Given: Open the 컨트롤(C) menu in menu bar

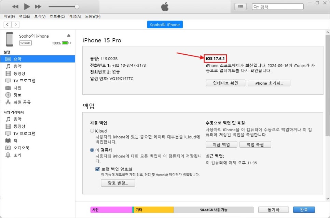Looking at the screenshot, I should [x=57, y=16].
